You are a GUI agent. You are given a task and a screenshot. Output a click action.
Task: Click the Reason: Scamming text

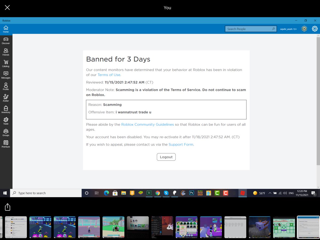(x=105, y=105)
